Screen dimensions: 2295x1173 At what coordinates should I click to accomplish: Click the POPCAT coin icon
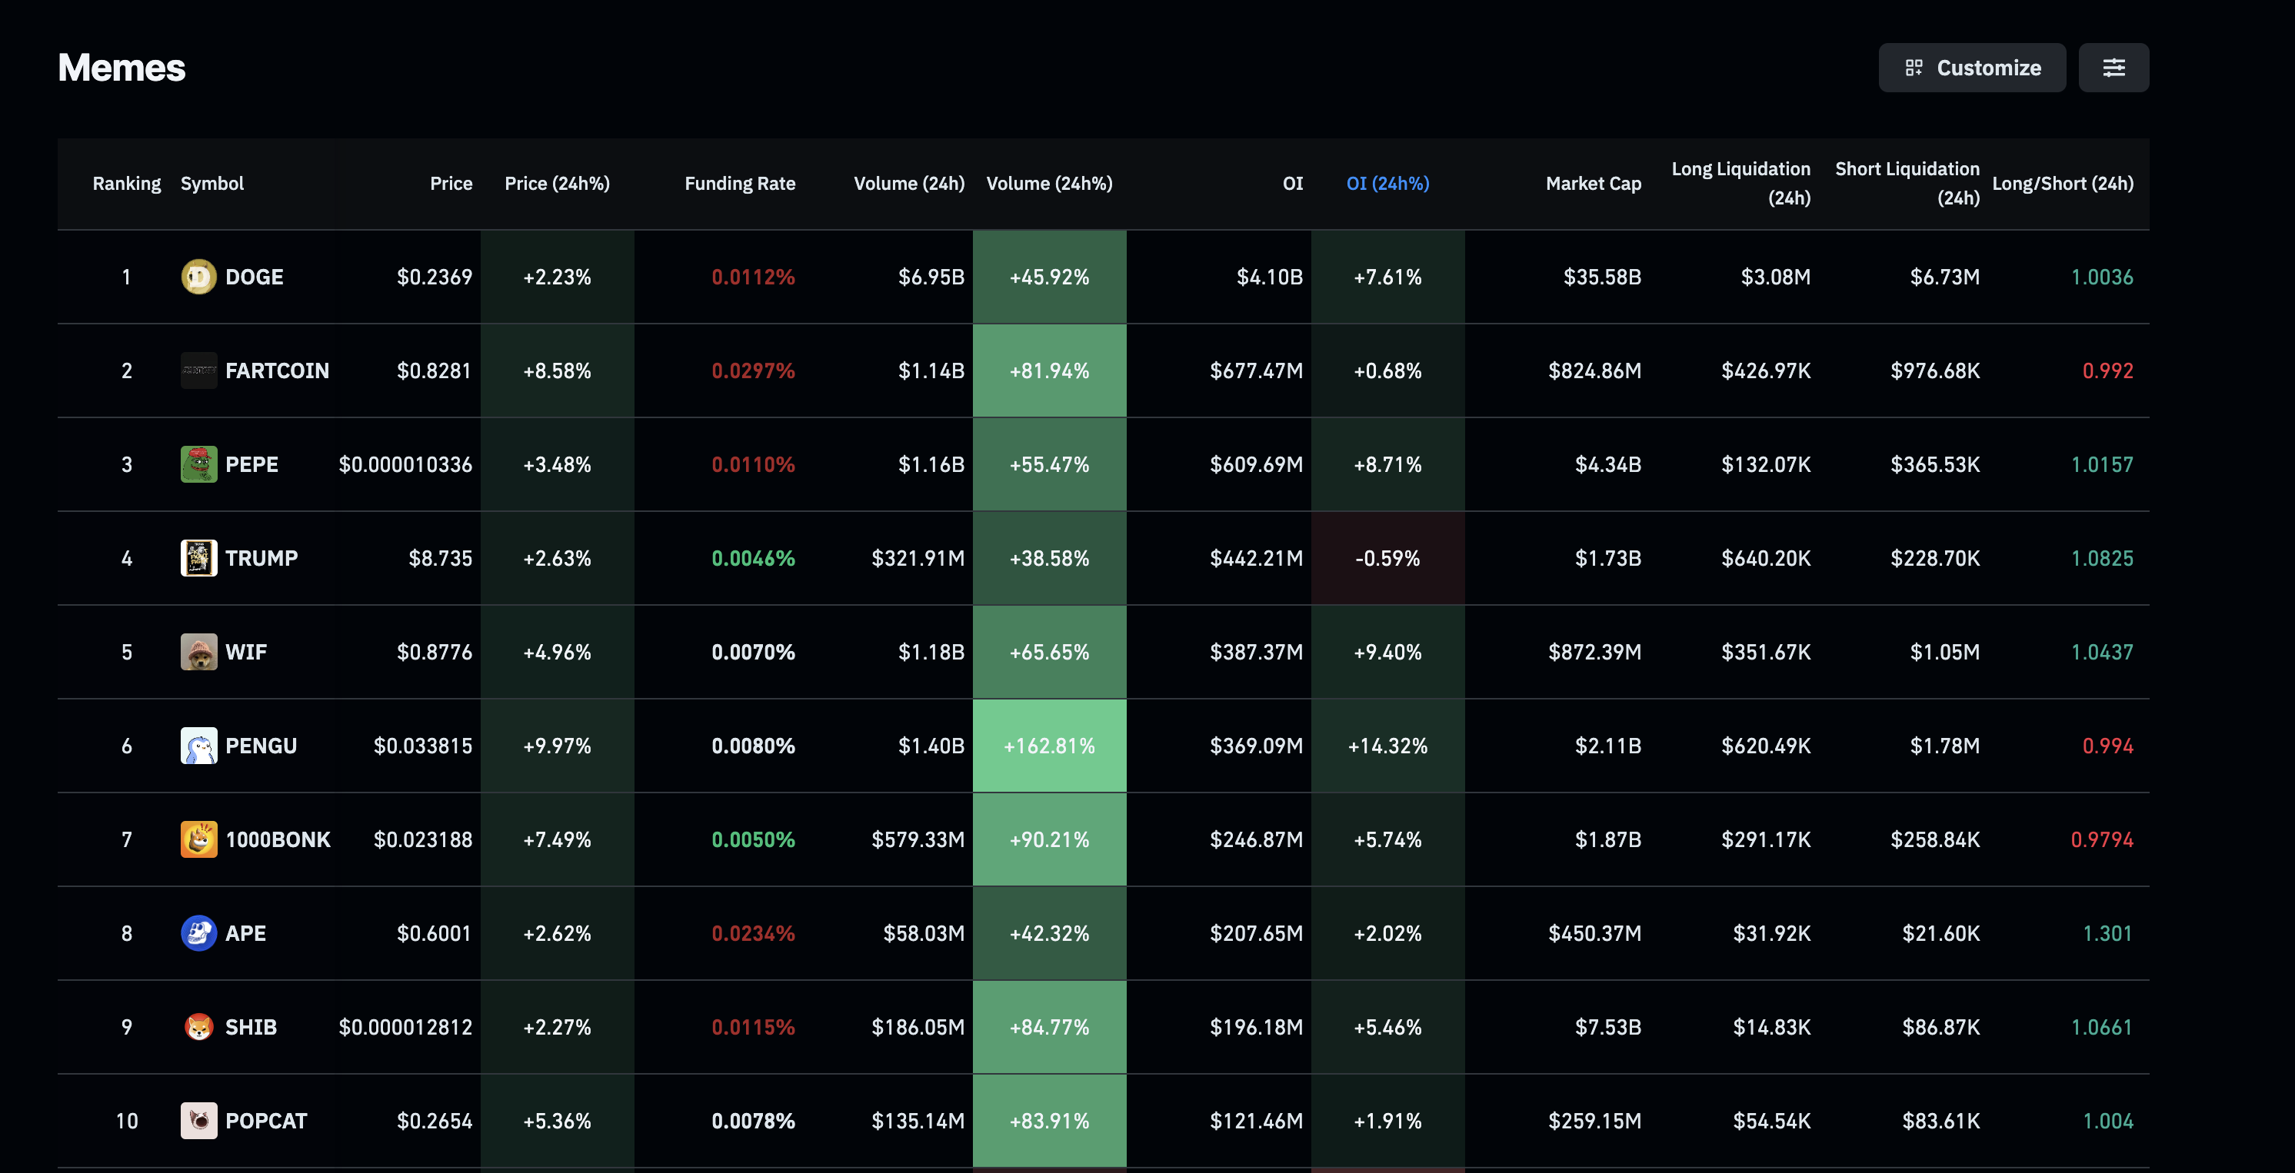(198, 1121)
